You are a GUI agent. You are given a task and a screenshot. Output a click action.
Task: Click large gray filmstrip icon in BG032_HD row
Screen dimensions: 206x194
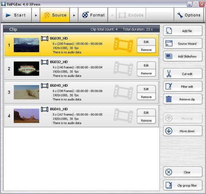pyautogui.click(x=123, y=69)
